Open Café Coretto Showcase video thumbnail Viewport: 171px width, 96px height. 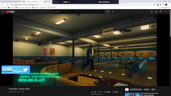[132, 94]
